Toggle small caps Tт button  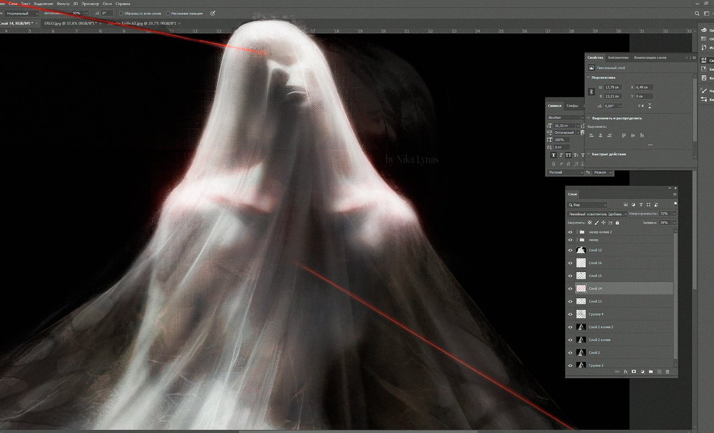(x=575, y=155)
